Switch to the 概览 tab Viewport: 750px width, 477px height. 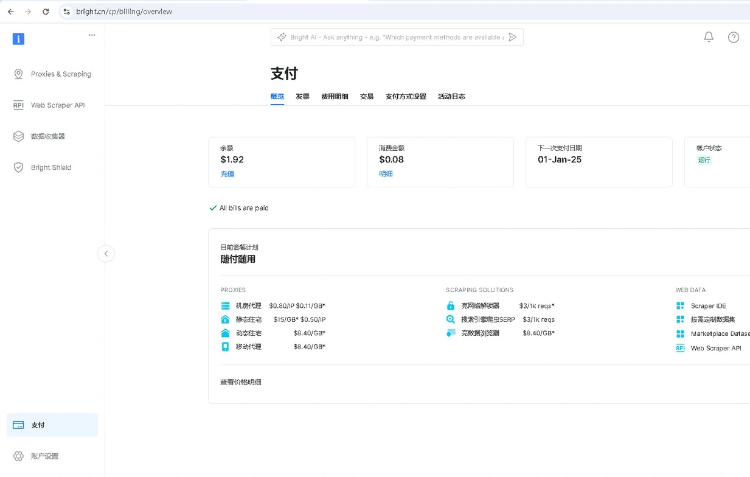(x=277, y=96)
